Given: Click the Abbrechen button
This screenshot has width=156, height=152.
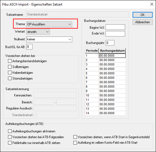Looking at the screenshot, I should (143, 22).
